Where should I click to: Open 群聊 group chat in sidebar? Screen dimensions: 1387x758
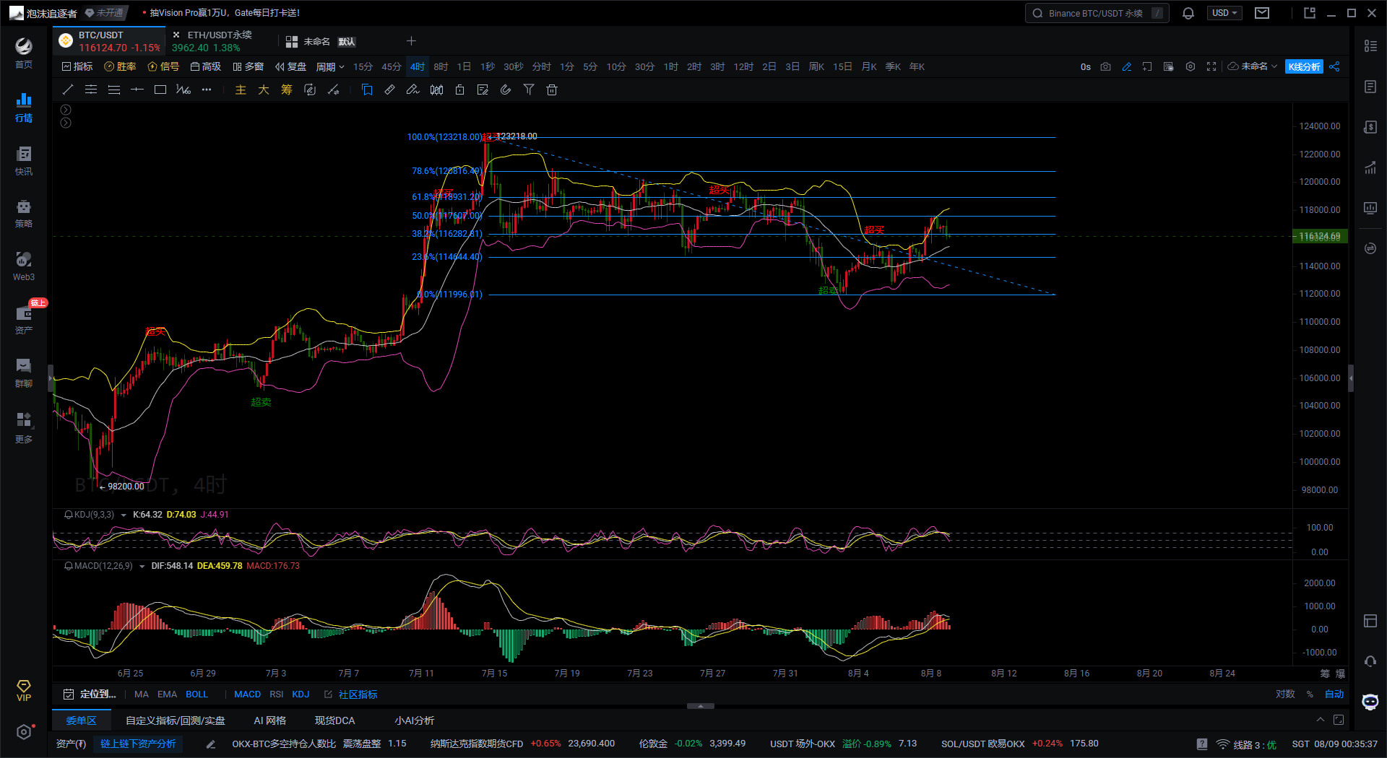(x=24, y=373)
